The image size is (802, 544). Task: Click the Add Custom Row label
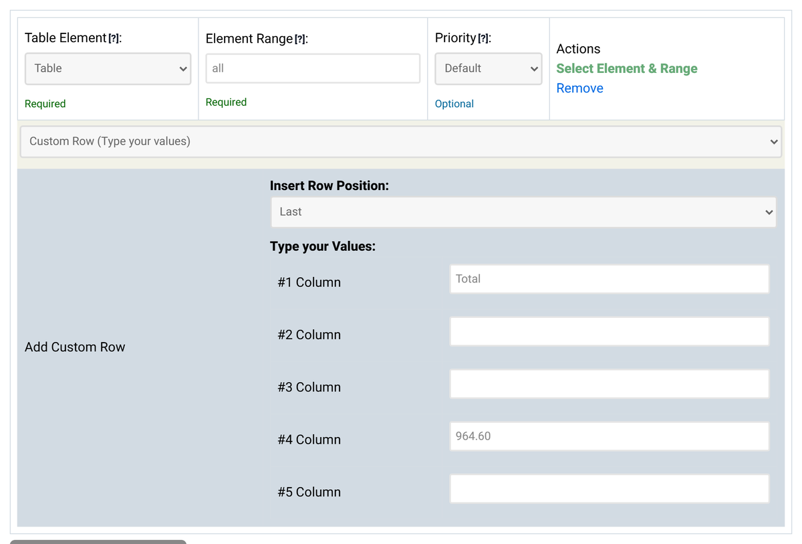pos(75,347)
